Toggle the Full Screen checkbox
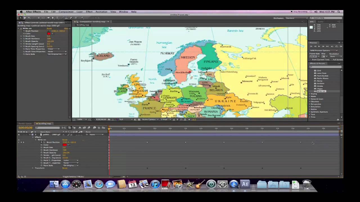 pyautogui.click(x=331, y=59)
